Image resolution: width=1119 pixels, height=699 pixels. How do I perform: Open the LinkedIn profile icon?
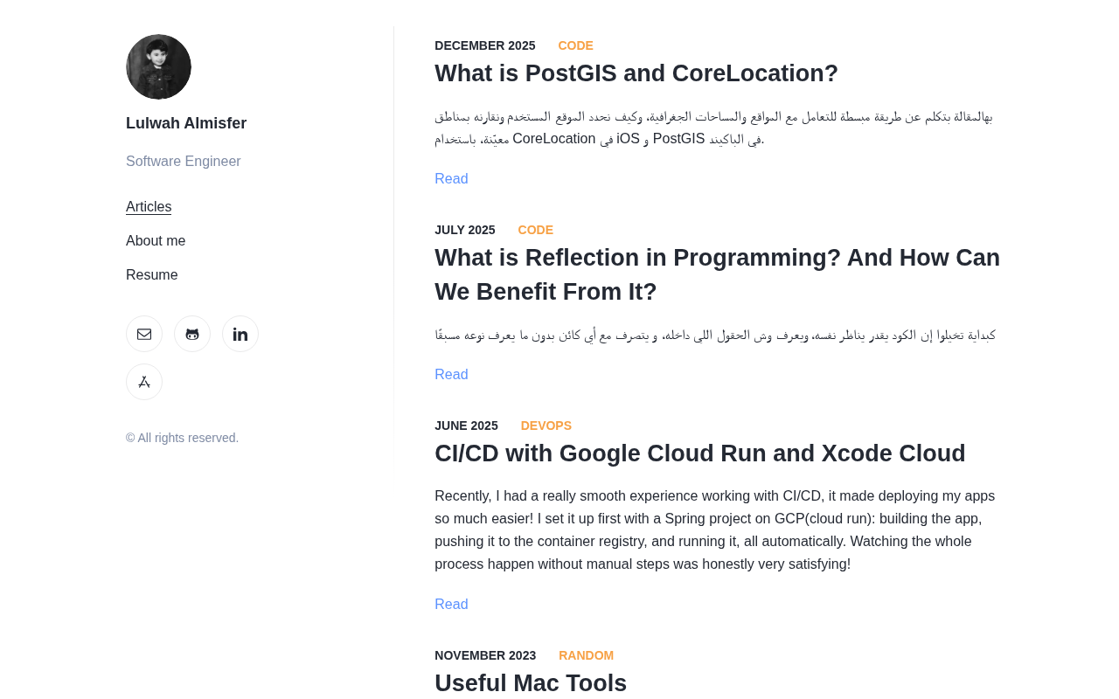tap(240, 334)
